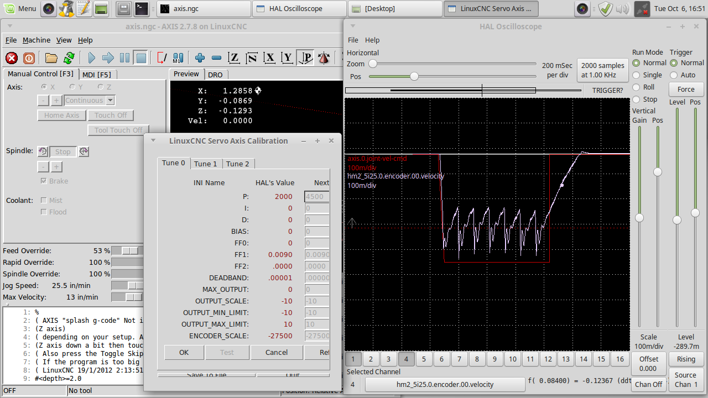Image resolution: width=708 pixels, height=398 pixels.
Task: Pause program execution icon
Action: click(x=124, y=57)
